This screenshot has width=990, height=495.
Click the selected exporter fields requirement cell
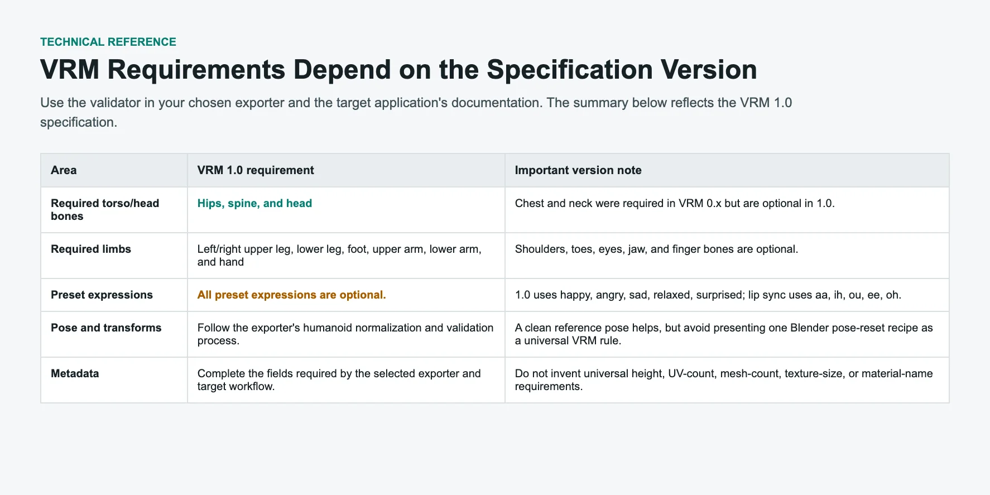tap(346, 380)
